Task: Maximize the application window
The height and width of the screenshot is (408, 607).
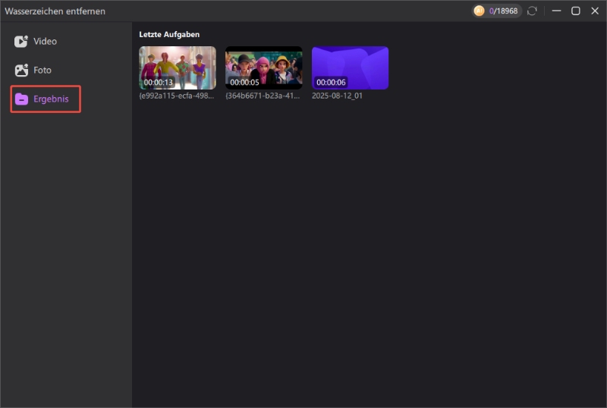Action: (576, 11)
